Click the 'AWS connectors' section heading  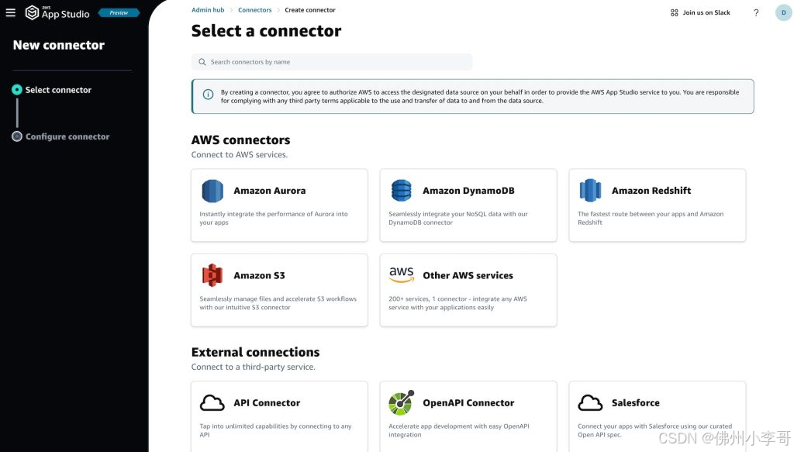240,140
